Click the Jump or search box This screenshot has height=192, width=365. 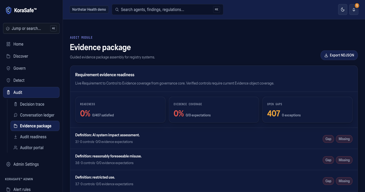point(31,29)
